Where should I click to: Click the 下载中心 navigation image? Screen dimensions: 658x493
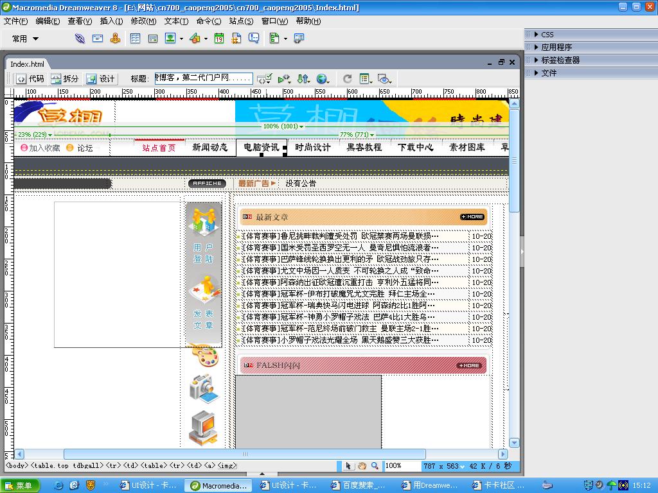click(x=416, y=147)
